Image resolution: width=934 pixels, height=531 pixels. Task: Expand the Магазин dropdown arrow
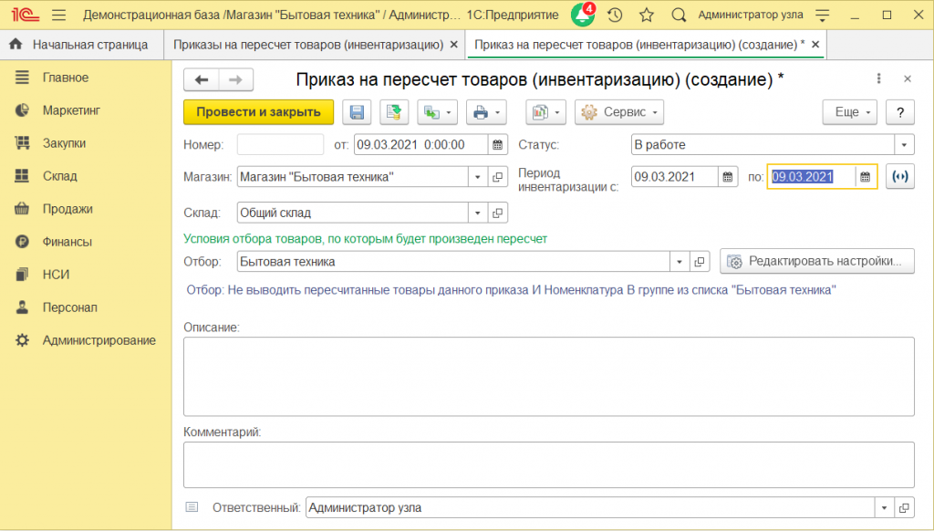coord(477,177)
